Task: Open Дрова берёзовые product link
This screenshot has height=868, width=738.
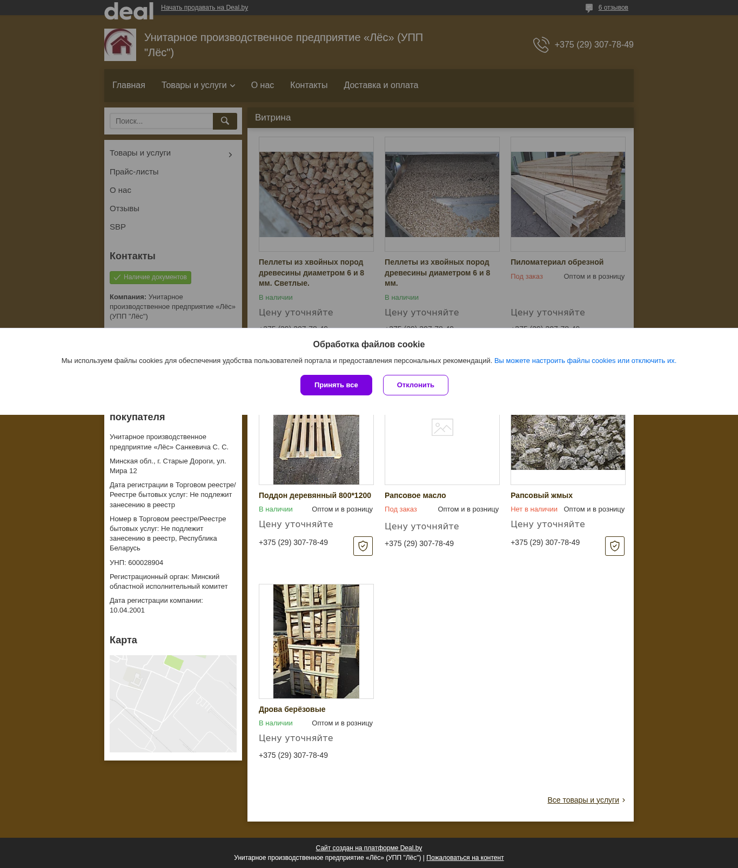Action: point(292,709)
